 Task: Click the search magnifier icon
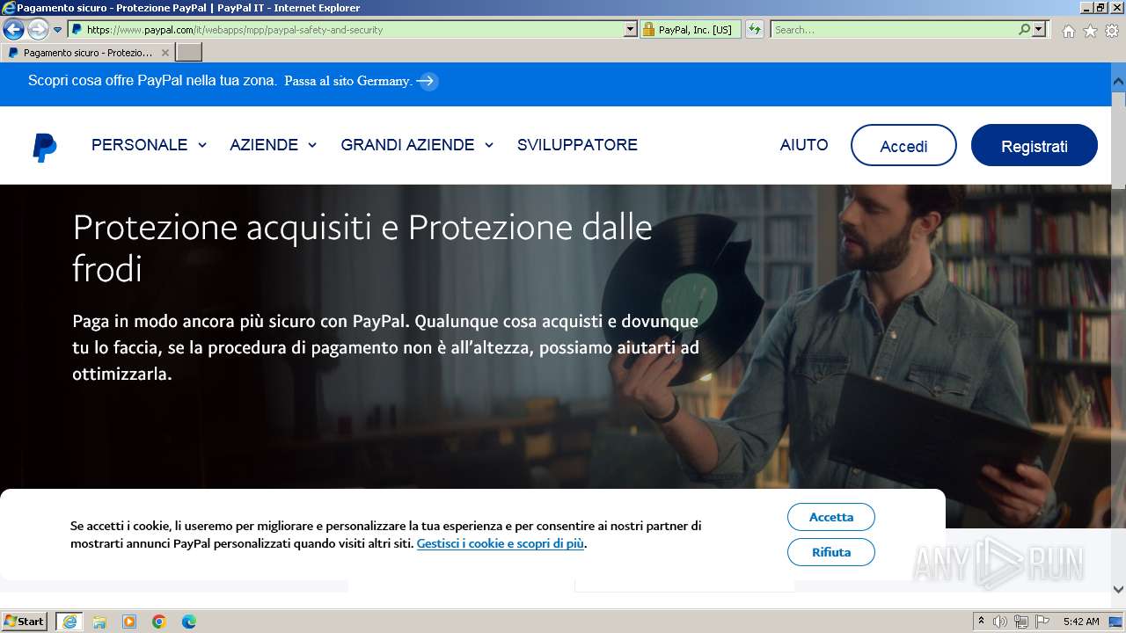pos(1024,29)
